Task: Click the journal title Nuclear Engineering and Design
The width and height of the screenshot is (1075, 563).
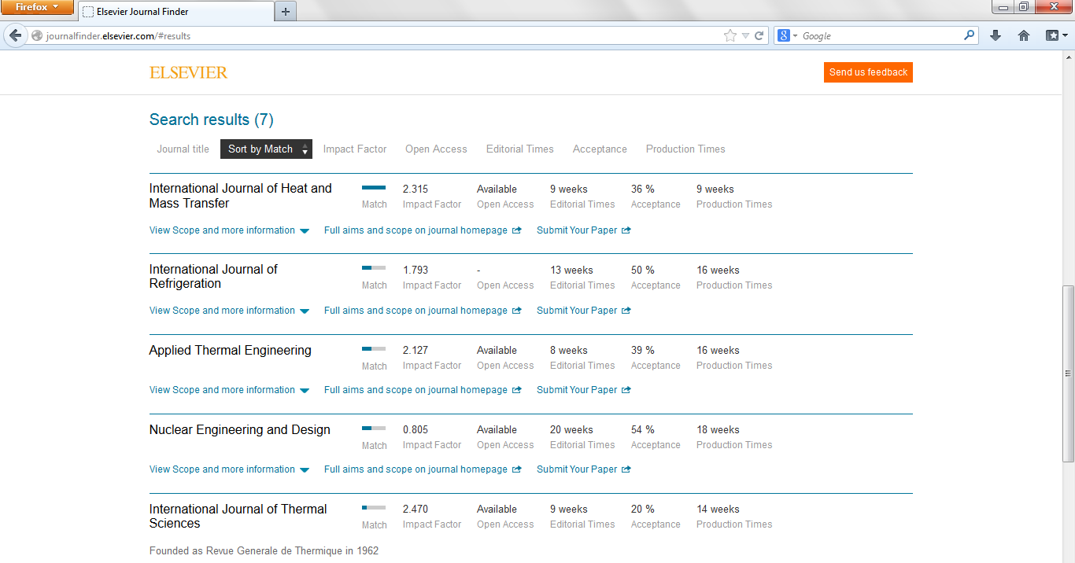Action: 240,430
